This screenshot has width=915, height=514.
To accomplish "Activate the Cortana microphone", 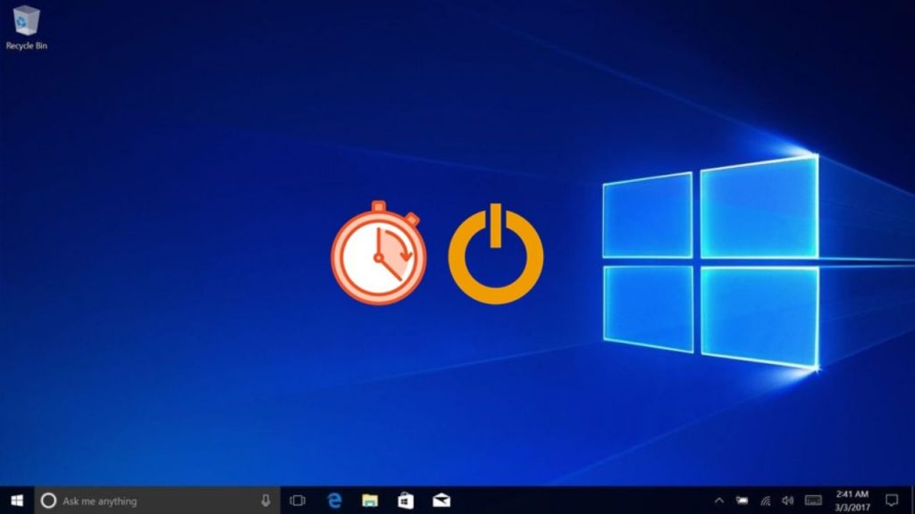I will point(265,501).
